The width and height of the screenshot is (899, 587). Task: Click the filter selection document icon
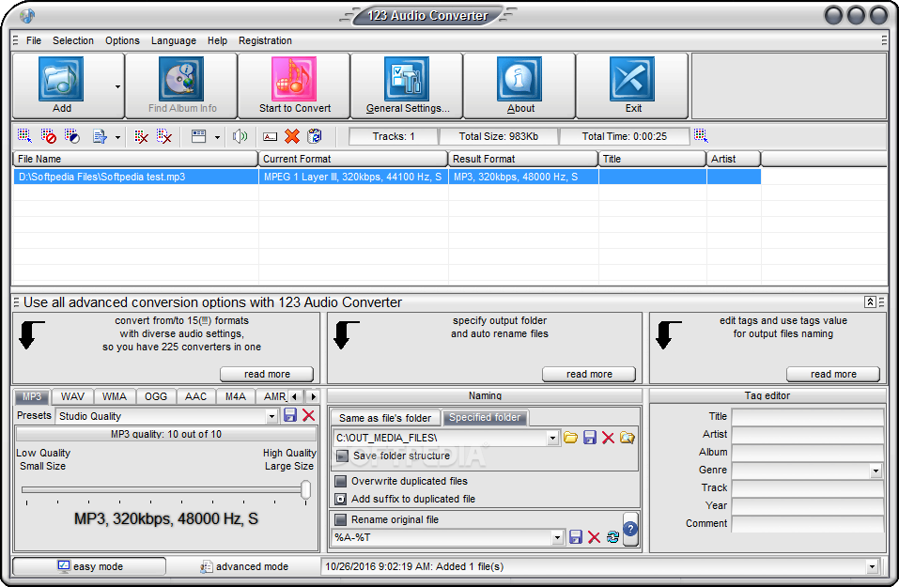[100, 136]
